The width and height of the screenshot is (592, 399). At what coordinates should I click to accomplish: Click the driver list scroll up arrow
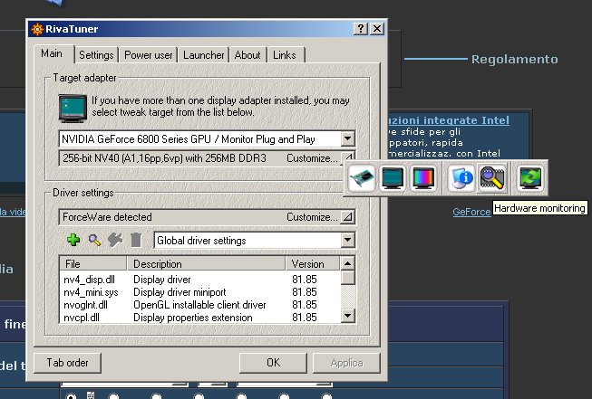[348, 263]
